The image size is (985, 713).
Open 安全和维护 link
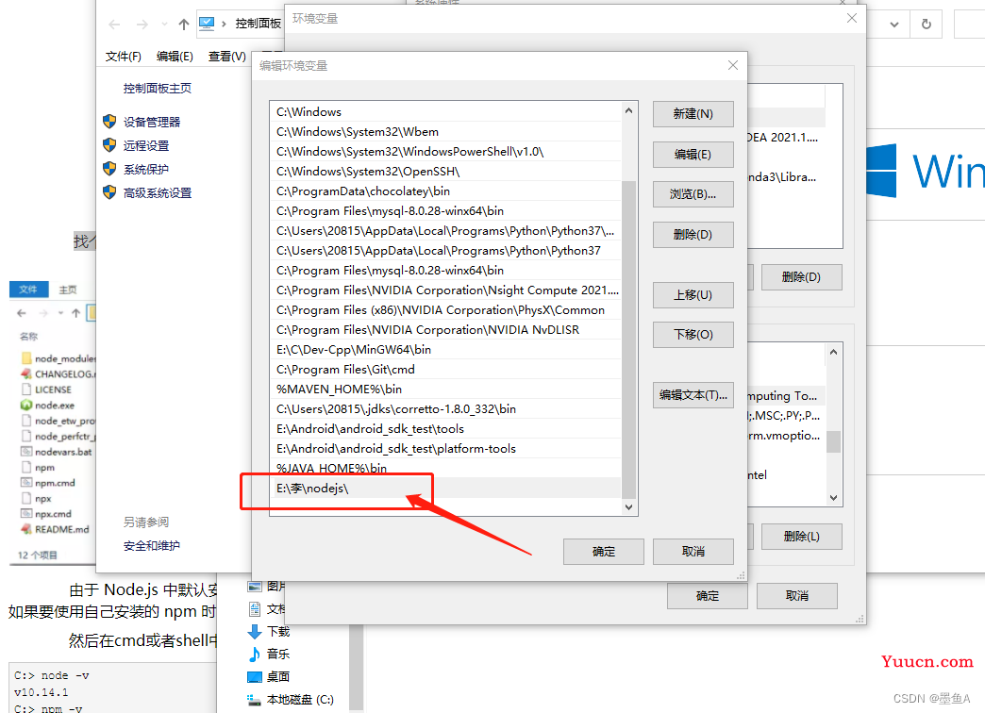point(152,546)
